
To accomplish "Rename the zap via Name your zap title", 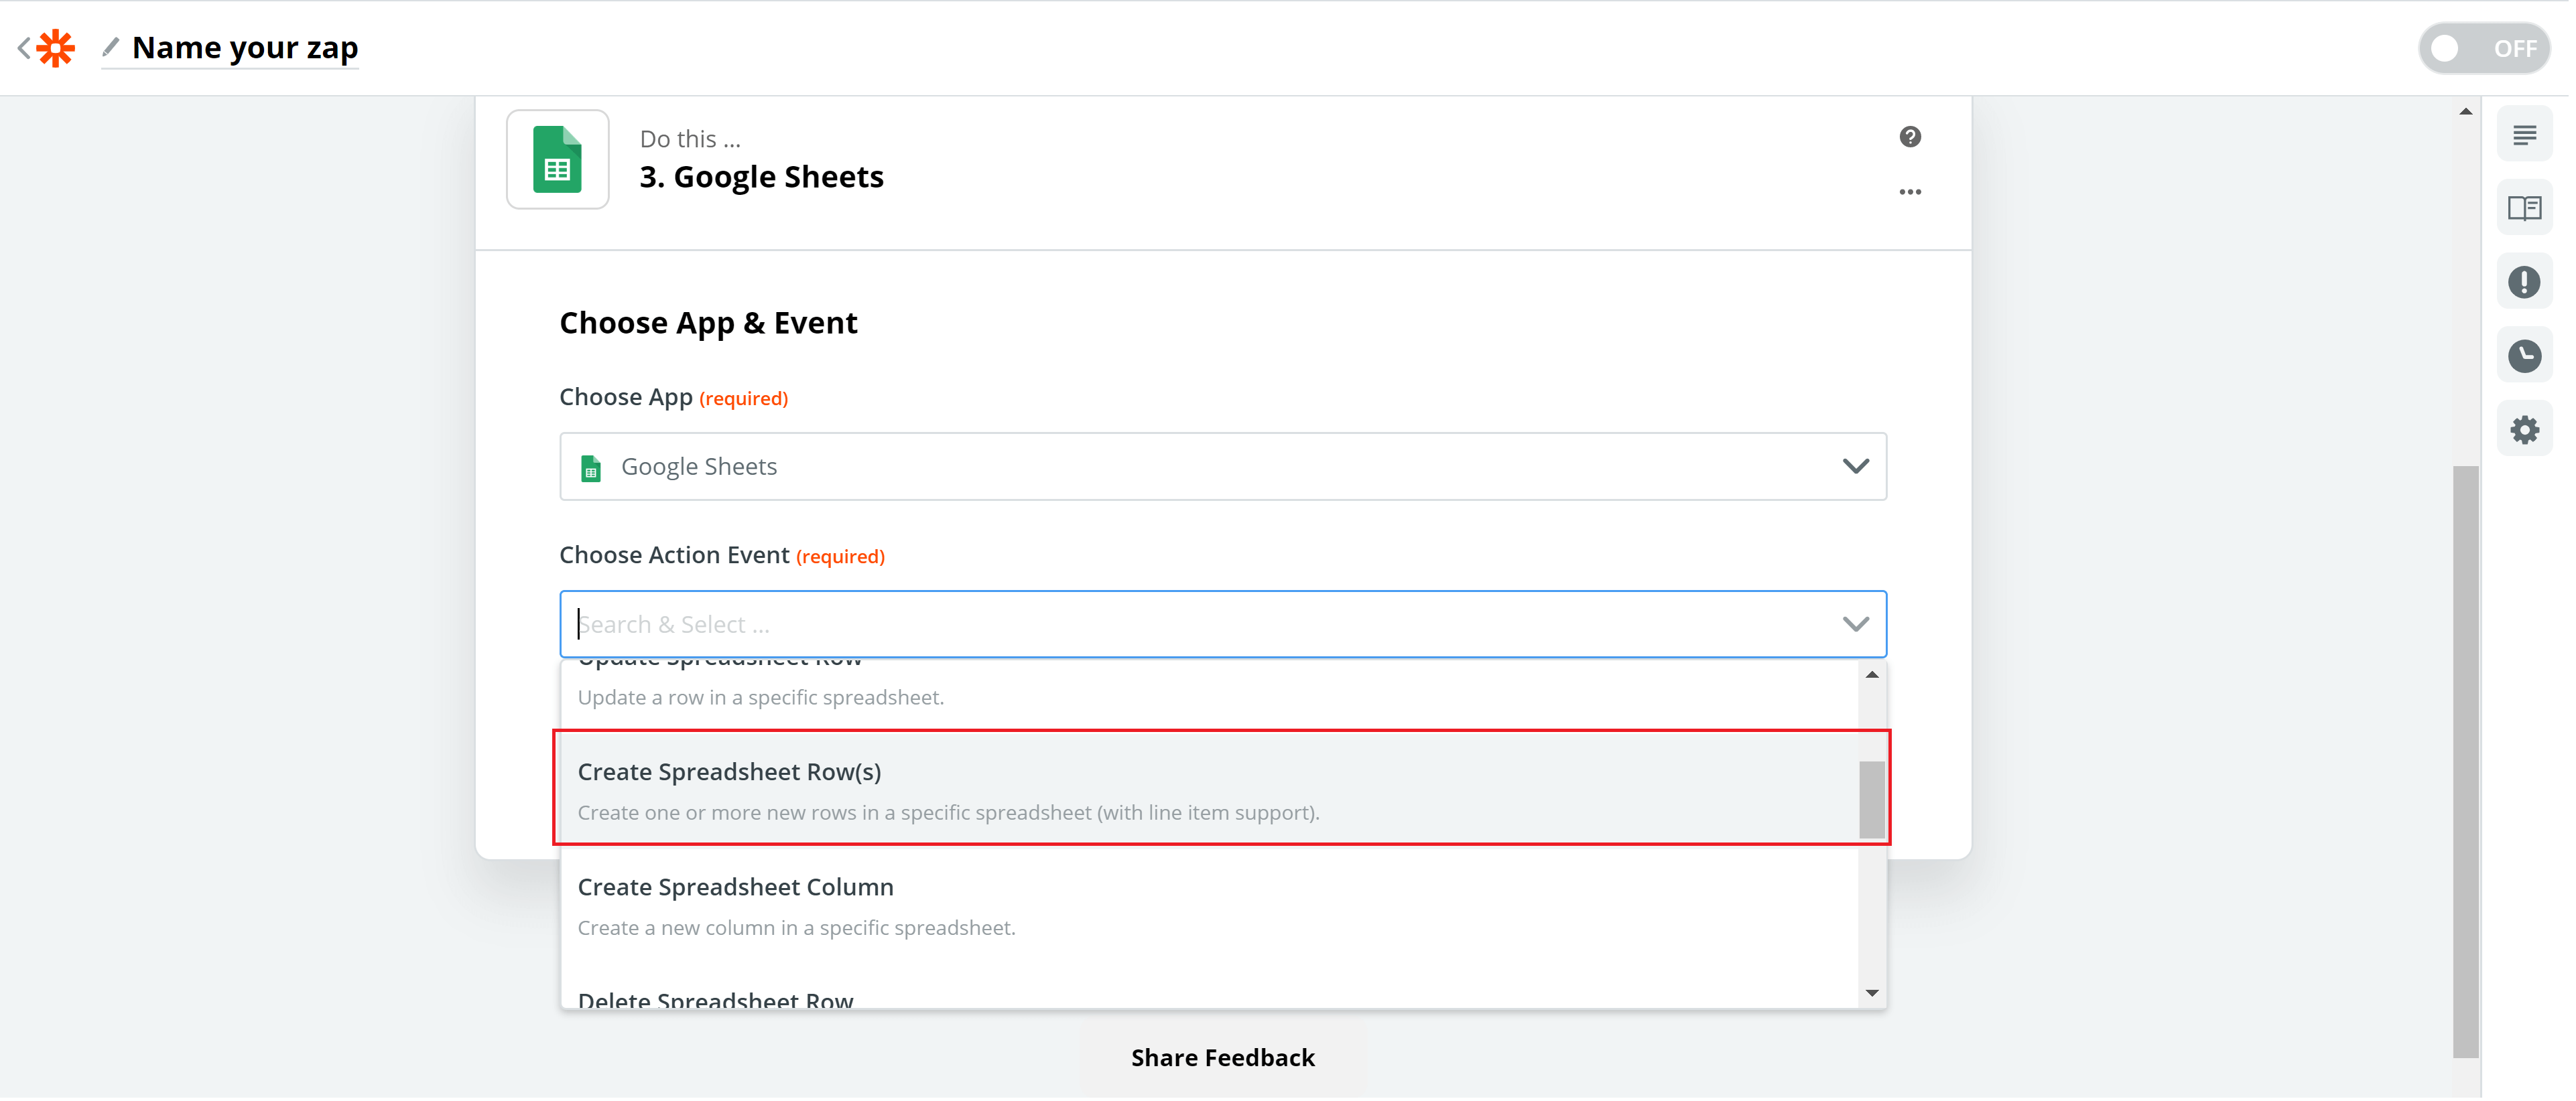I will click(245, 47).
